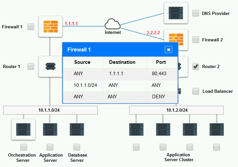Open the Orchestration Server icon
238x167 pixels.
23,129
